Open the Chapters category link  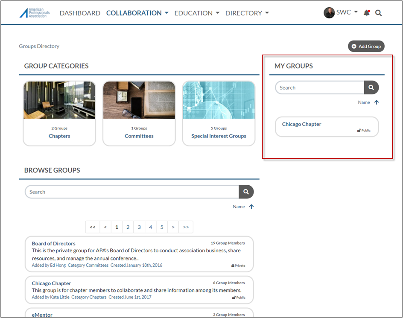[59, 136]
